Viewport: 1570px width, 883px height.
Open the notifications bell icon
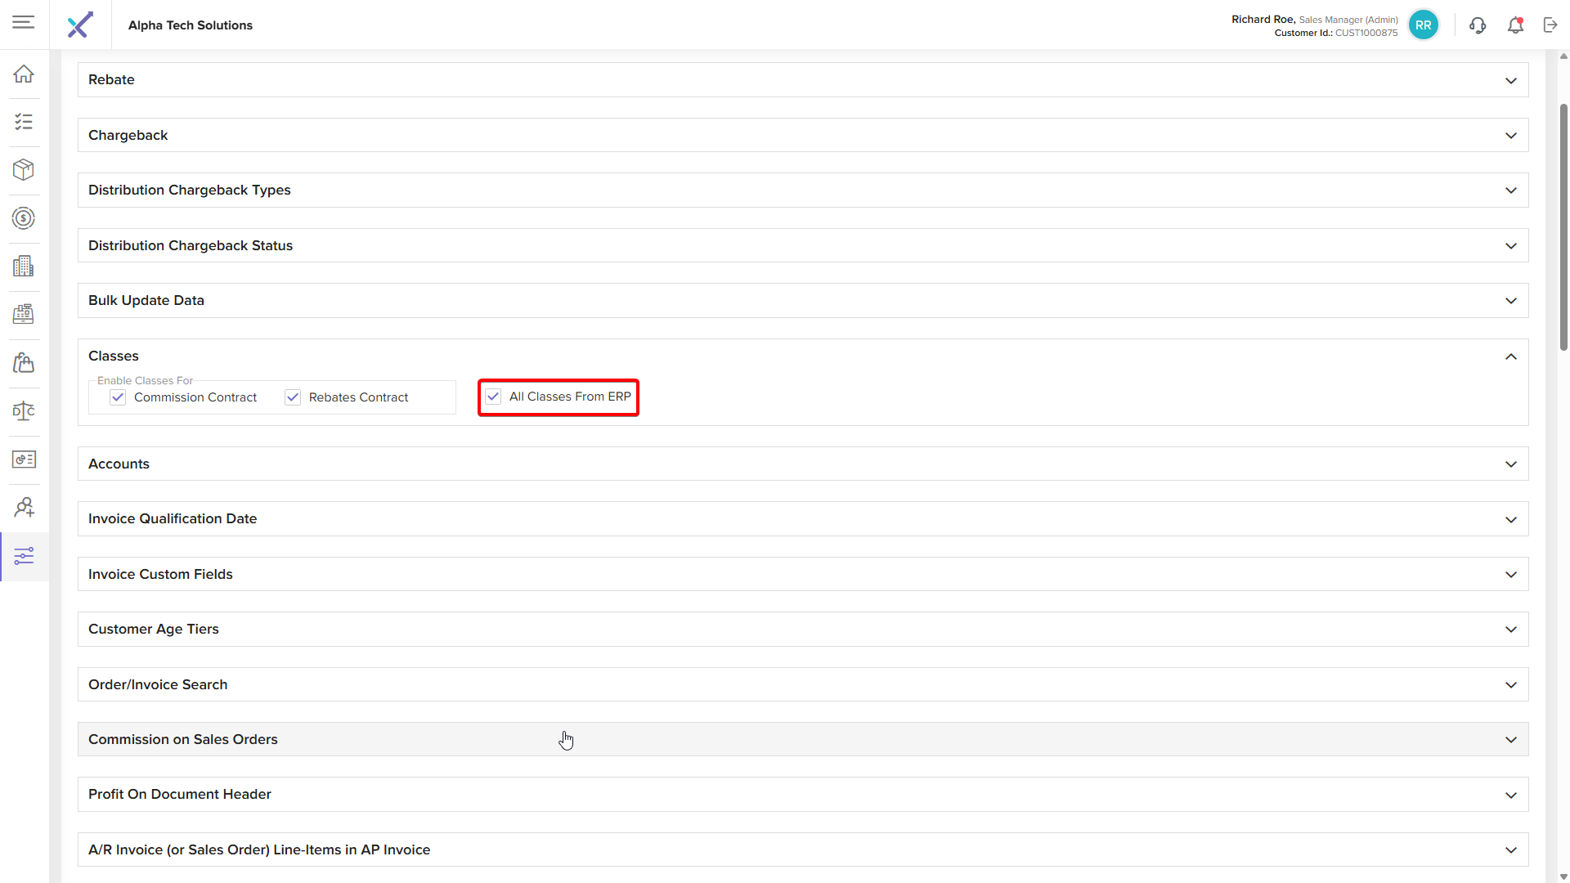click(1515, 25)
